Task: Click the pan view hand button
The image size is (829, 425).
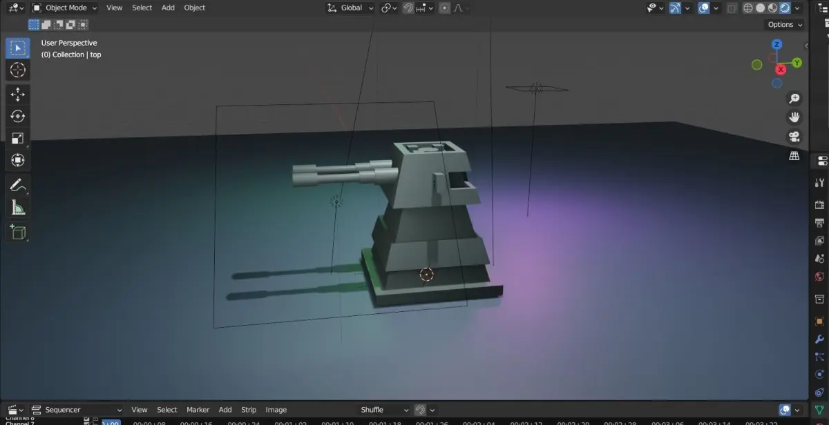Action: click(x=794, y=117)
